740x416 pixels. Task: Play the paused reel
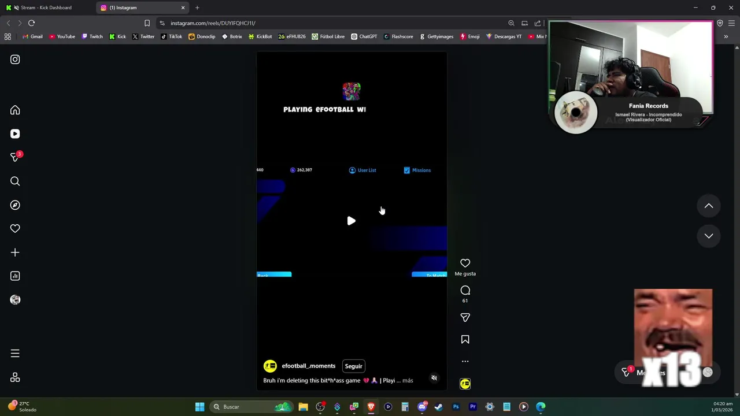pyautogui.click(x=351, y=221)
